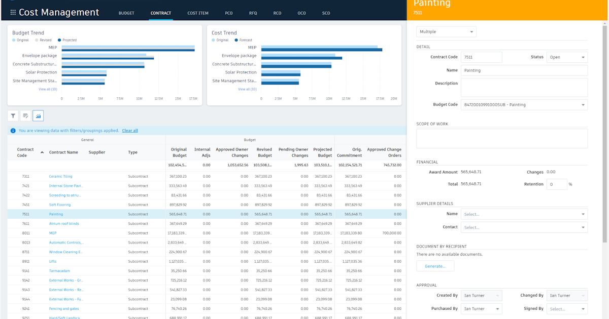Open the Status dropdown arrow
The height and width of the screenshot is (319, 609).
coord(583,57)
